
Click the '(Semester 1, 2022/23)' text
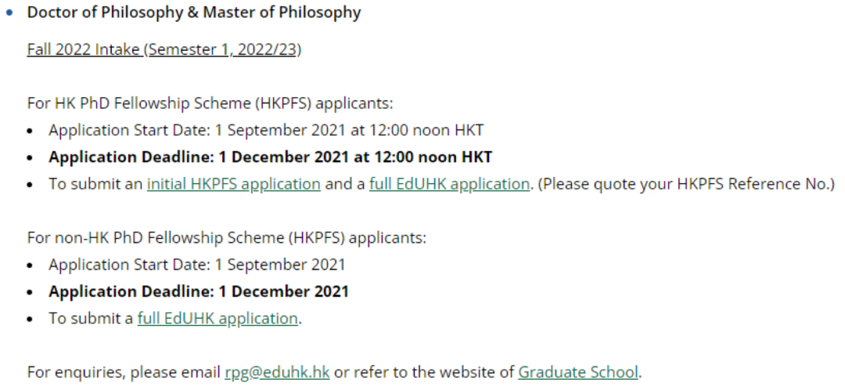tap(222, 49)
